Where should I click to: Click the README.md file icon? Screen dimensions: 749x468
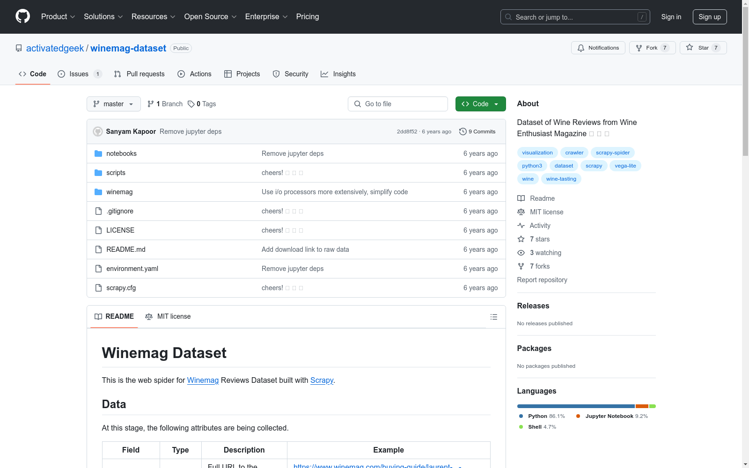point(98,249)
